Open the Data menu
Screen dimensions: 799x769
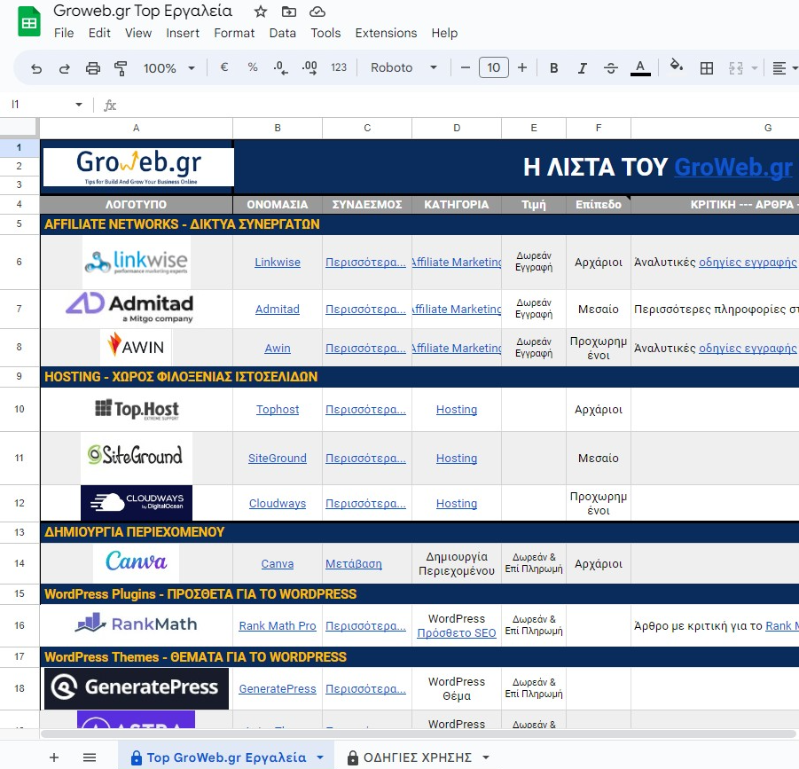click(282, 33)
